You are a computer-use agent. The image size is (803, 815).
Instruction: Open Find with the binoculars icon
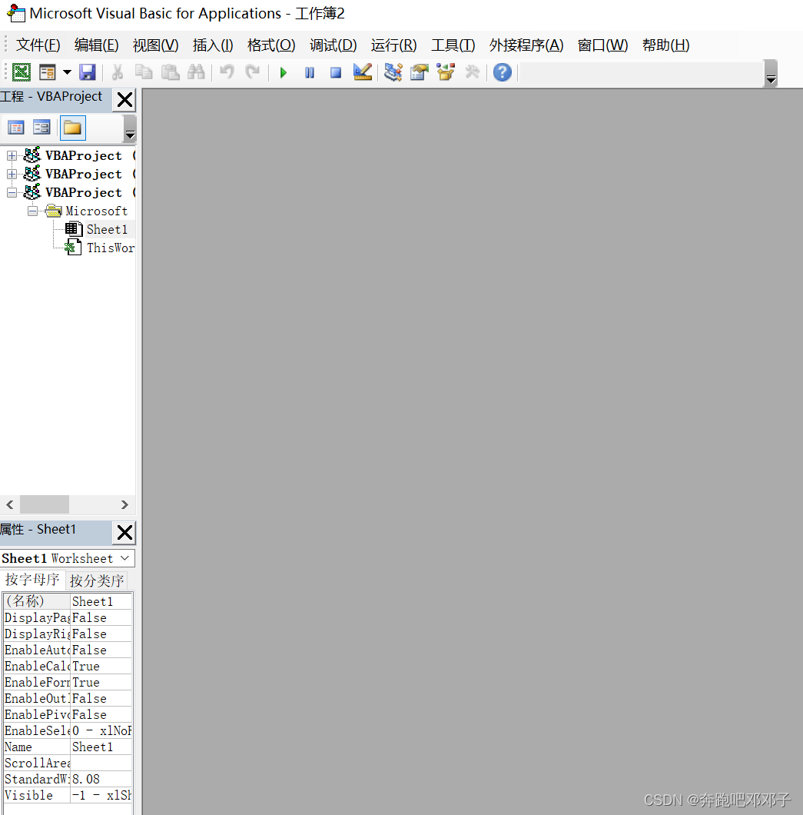(196, 72)
